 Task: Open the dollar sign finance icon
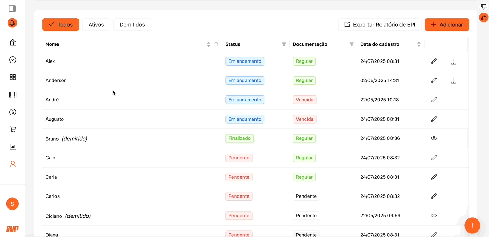(x=13, y=112)
